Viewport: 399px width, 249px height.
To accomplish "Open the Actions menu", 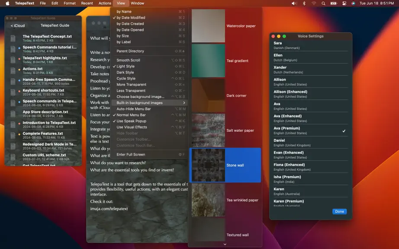I will tap(105, 3).
